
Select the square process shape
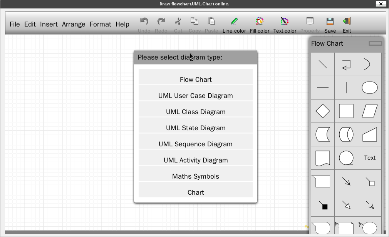point(346,111)
